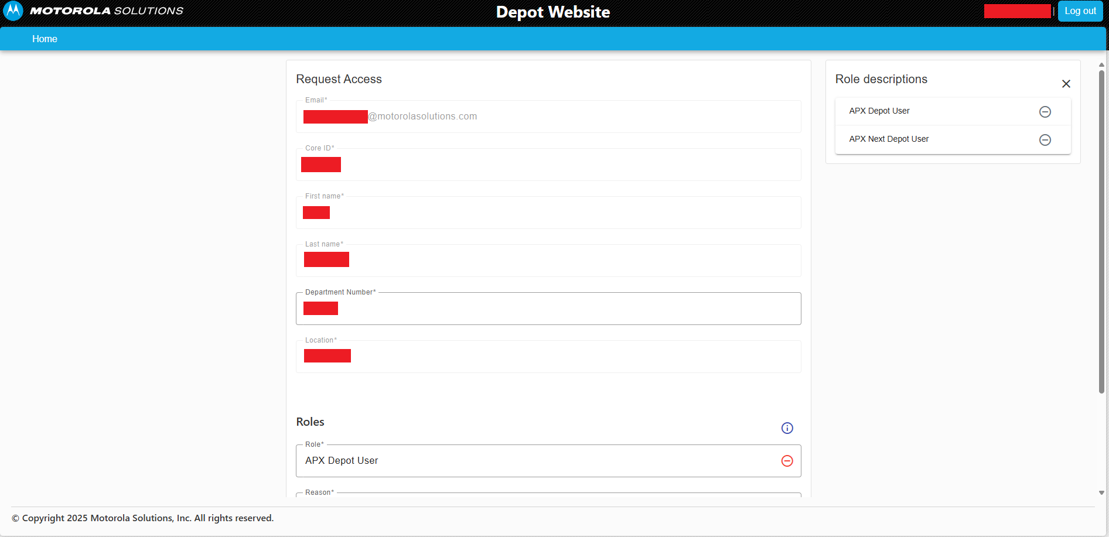Click the Reason text field

tap(548, 495)
